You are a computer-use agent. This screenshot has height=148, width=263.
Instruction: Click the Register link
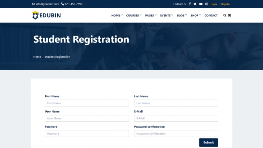tap(226, 4)
